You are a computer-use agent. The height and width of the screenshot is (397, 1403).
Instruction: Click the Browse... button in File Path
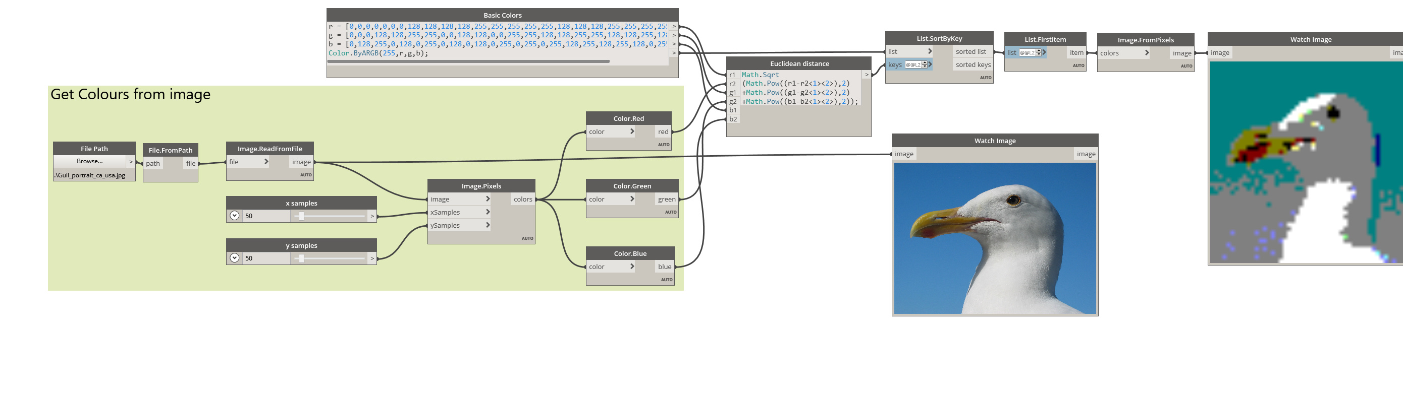(x=90, y=162)
